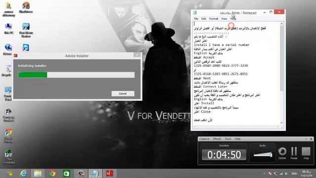The height and width of the screenshot is (178, 316).
Task: Select the desktop shortcut beside This PC
Action: [x=26, y=30]
